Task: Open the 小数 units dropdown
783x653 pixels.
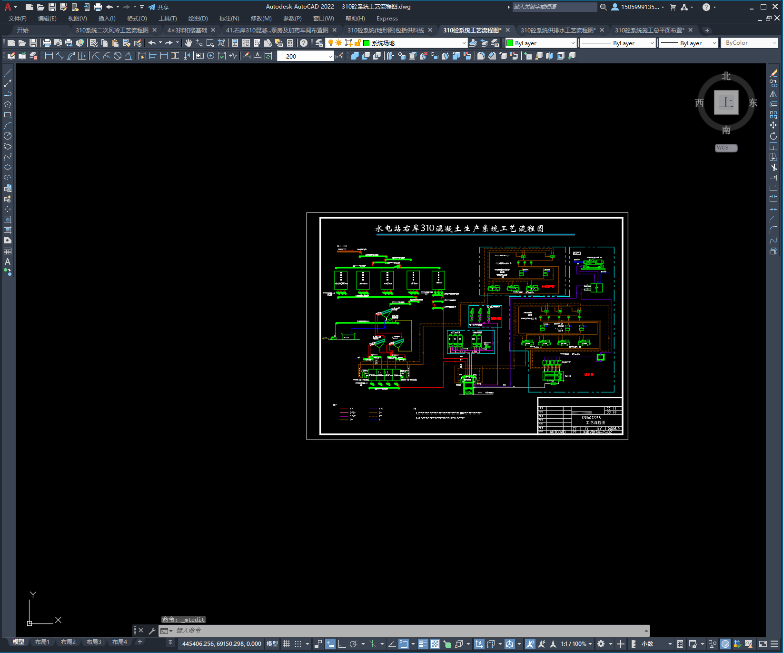Action: pos(656,644)
